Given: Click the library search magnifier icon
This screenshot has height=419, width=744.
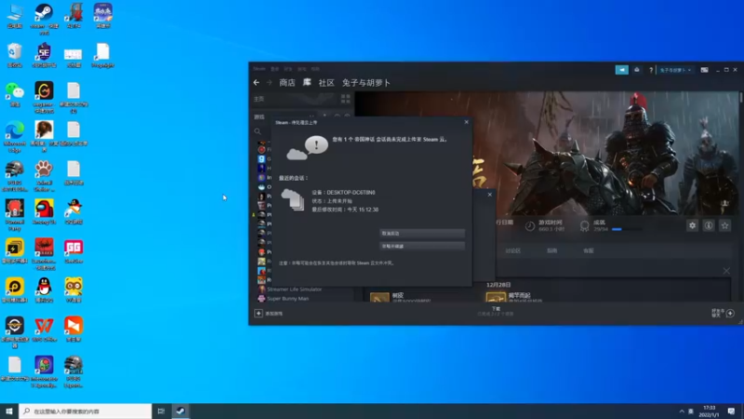Looking at the screenshot, I should [x=258, y=131].
